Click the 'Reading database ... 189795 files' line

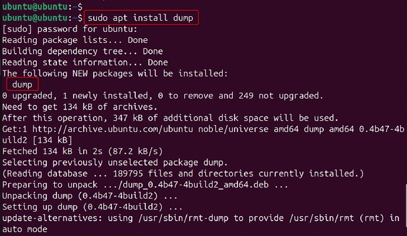[183, 173]
